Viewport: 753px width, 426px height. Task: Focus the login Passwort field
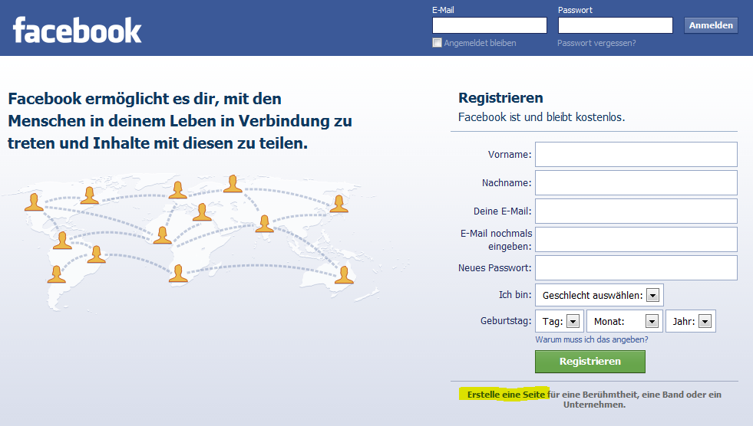coord(615,25)
